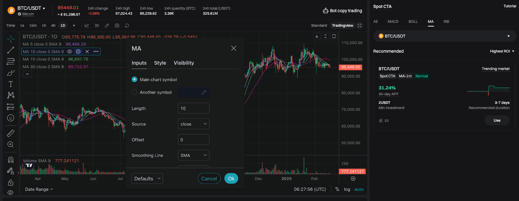Enter fullscreen chart mode icon
The width and height of the screenshot is (519, 201).
359,25
